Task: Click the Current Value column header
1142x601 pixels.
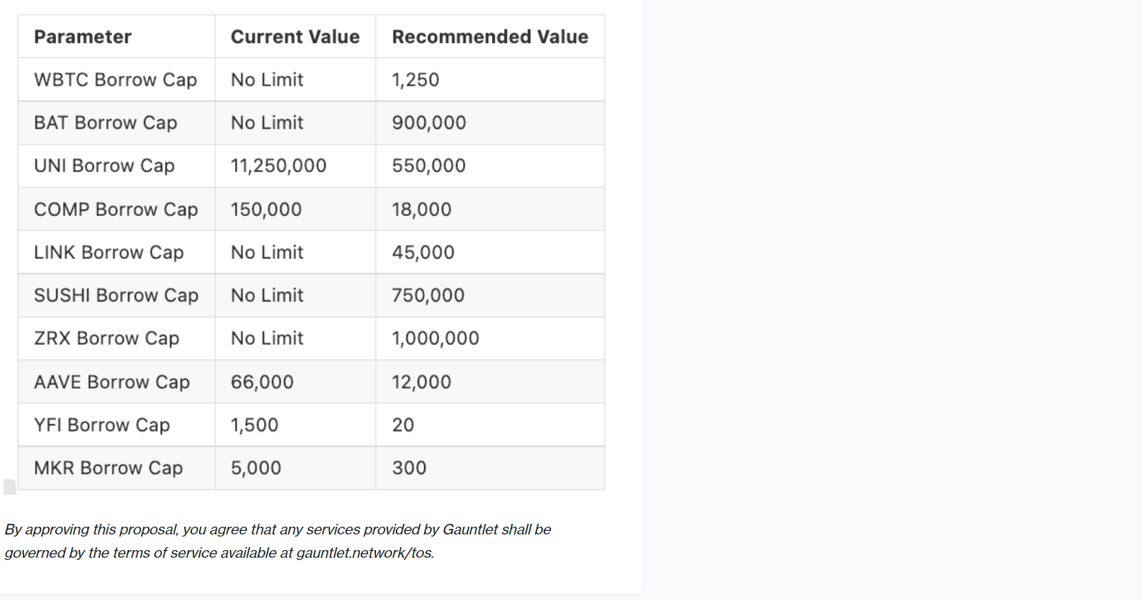Action: click(295, 37)
